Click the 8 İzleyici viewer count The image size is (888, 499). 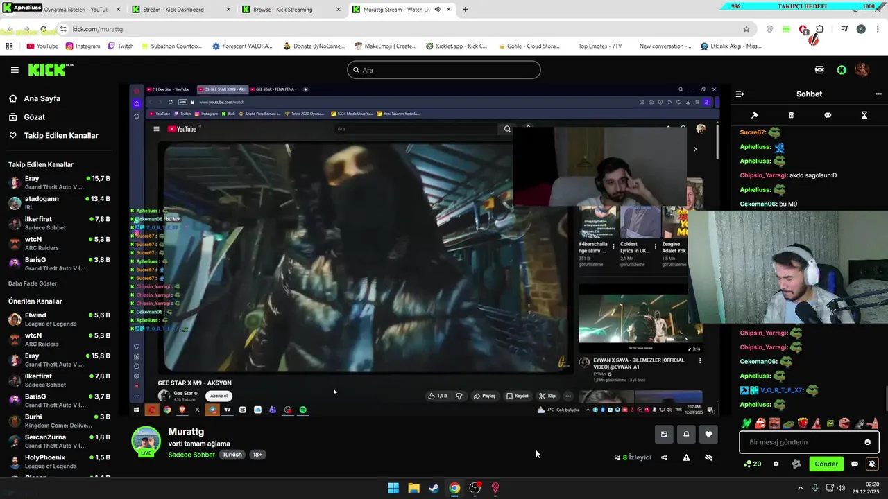click(633, 457)
